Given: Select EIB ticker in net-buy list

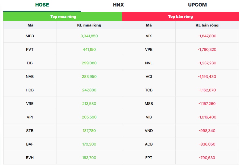Looking at the screenshot, I should click(x=30, y=63).
